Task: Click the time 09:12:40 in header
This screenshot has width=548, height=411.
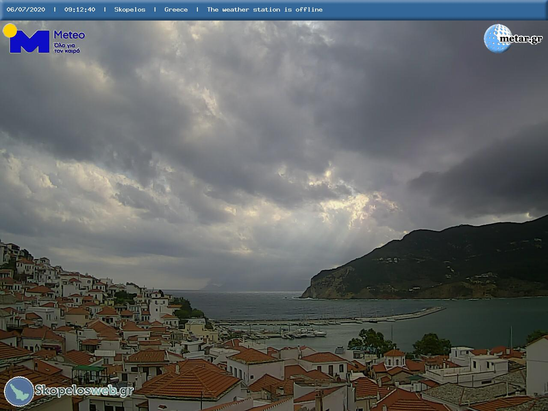Action: [80, 9]
